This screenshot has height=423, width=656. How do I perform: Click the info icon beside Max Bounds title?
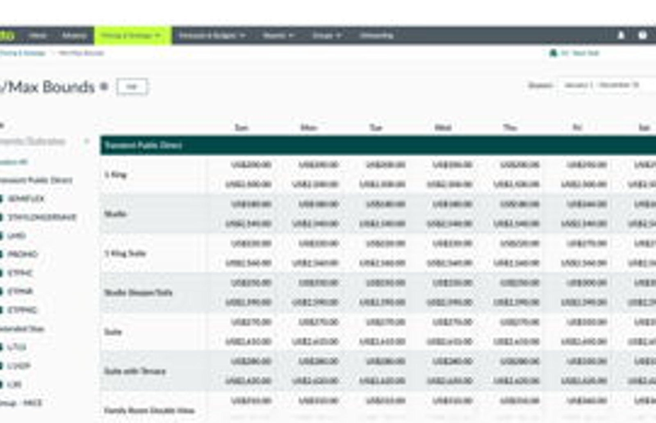coord(105,86)
